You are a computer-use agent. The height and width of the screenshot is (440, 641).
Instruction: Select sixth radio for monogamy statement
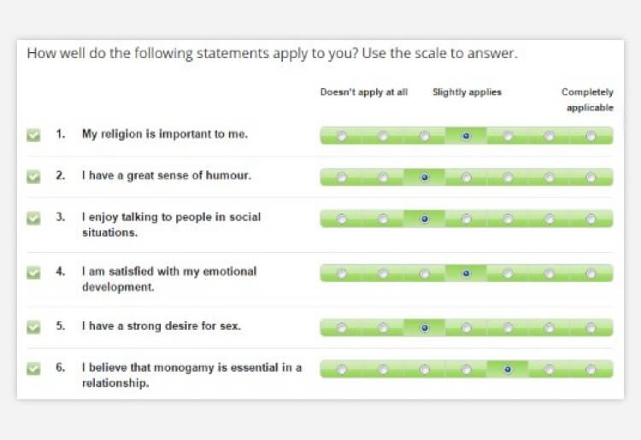pos(549,369)
